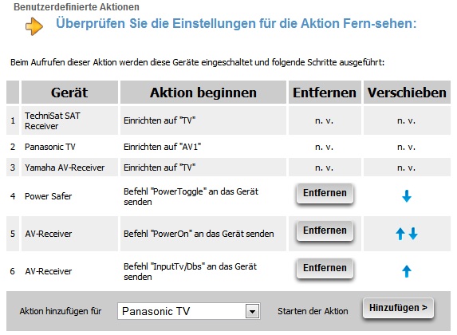Click the dropdown arrow next to Panasonic TV
This screenshot has width=457, height=335.
pos(252,311)
